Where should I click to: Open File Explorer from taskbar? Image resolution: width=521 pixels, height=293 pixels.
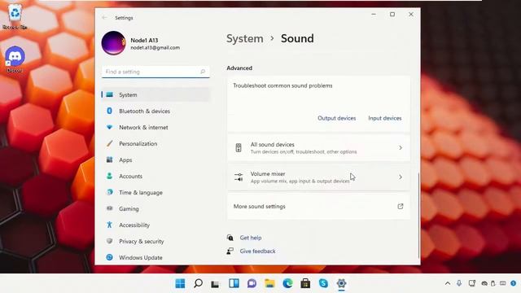269,283
